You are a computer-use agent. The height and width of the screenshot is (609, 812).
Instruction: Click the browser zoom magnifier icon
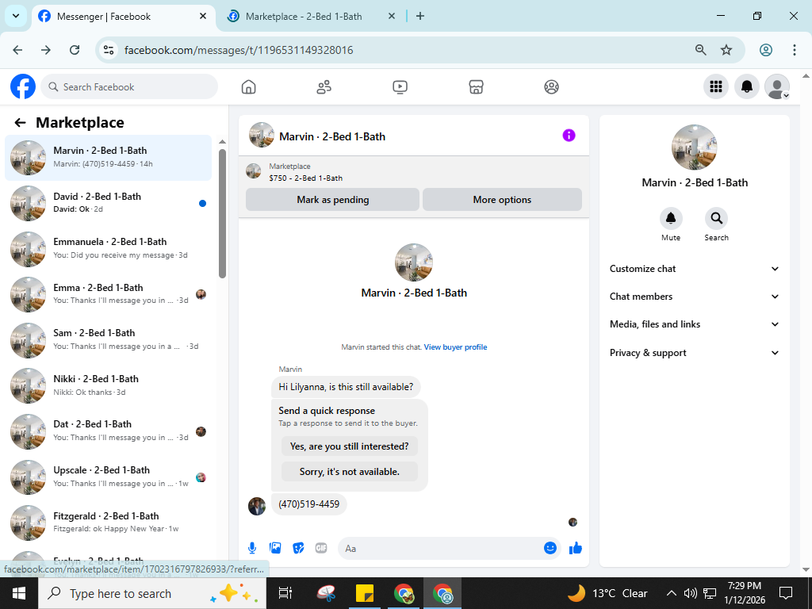click(700, 50)
